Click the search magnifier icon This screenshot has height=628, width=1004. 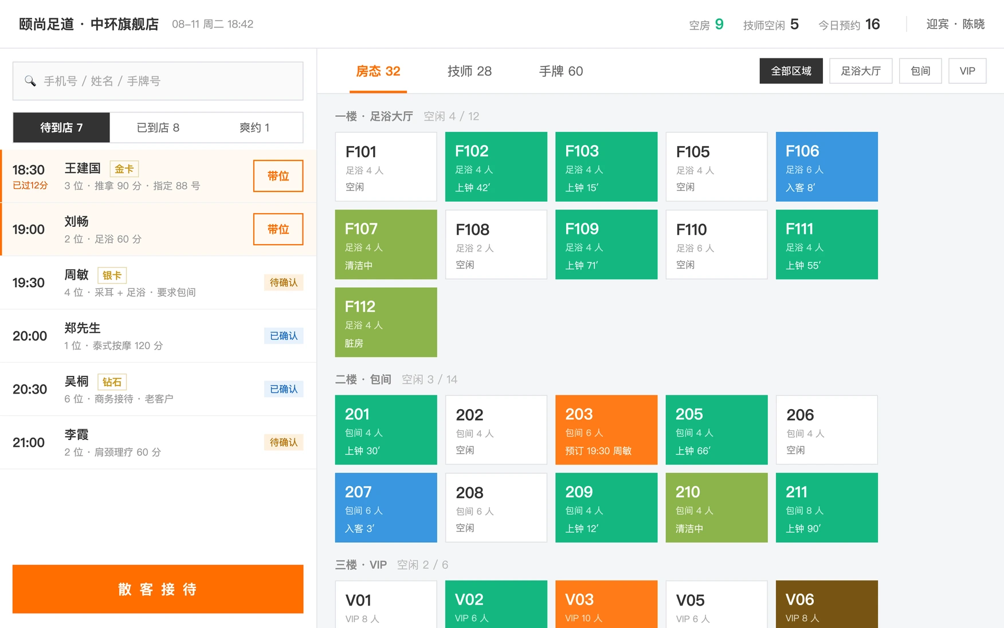point(30,81)
